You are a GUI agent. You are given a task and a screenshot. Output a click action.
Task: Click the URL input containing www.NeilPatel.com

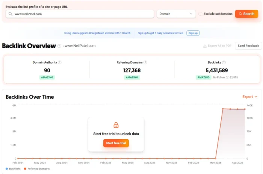80,14
